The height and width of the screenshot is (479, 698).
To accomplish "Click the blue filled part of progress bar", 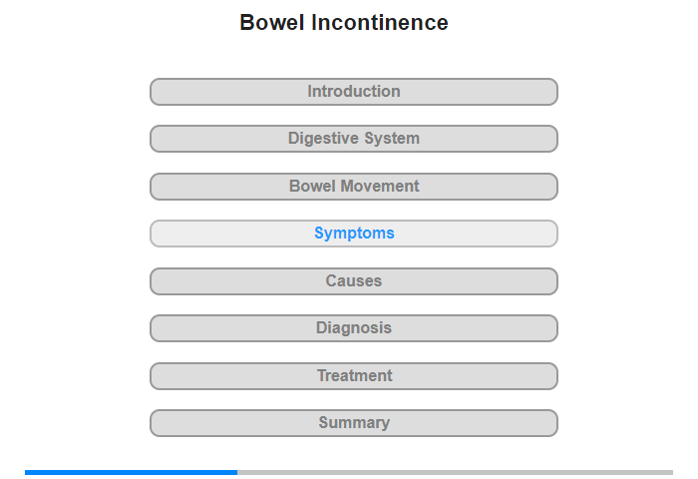I will [x=131, y=472].
